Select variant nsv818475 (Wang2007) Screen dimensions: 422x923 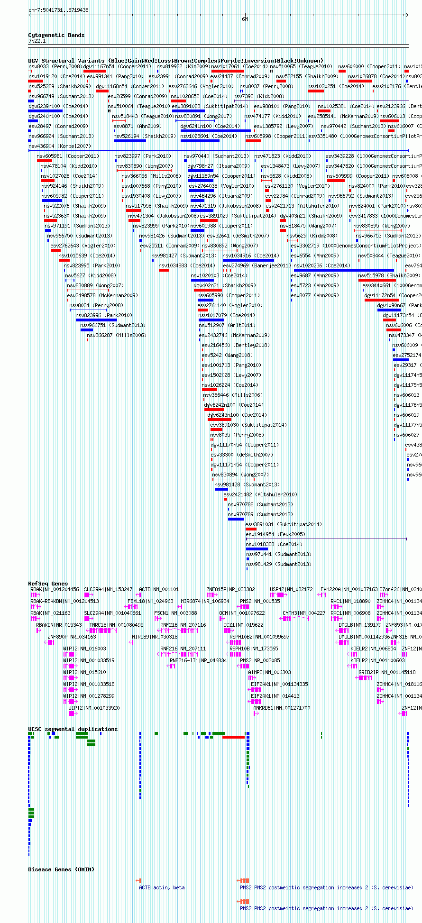[308, 226]
